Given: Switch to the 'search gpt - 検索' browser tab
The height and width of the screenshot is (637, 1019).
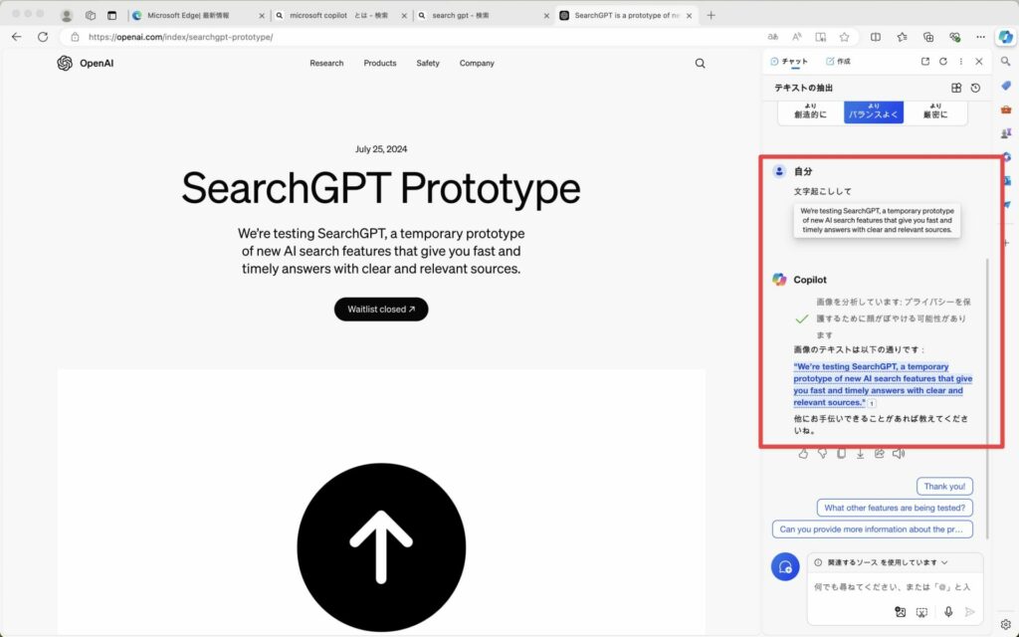Looking at the screenshot, I should tap(476, 15).
